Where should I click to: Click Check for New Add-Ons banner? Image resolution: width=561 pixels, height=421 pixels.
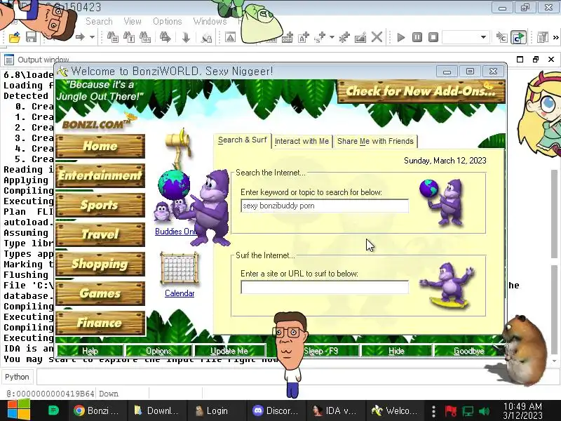(421, 91)
